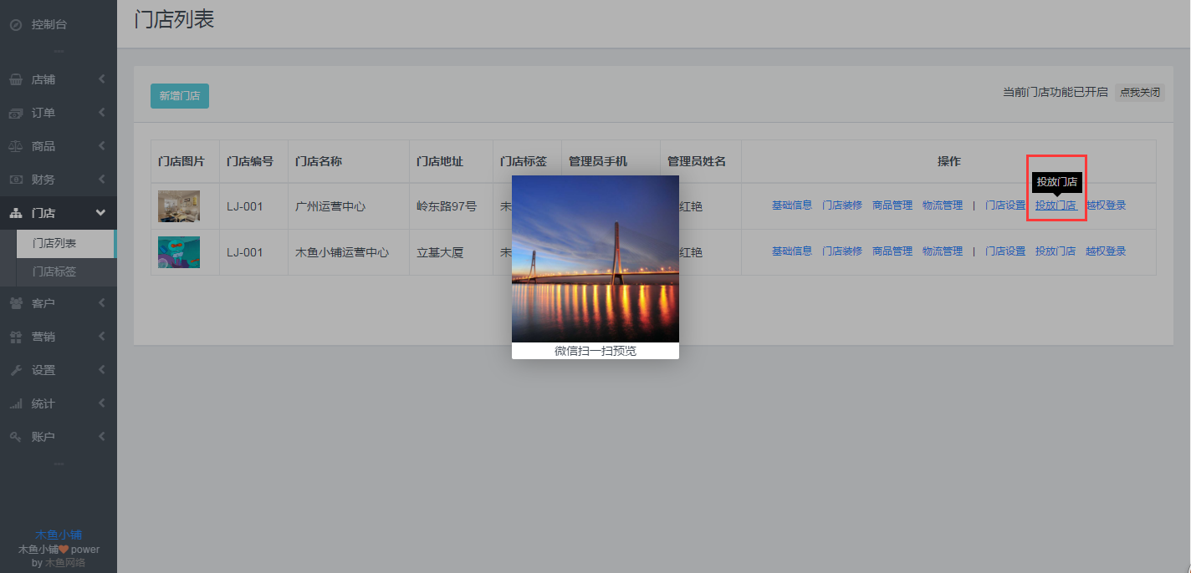The image size is (1191, 573).
Task: Click the 订单 orders icon
Action: point(16,113)
